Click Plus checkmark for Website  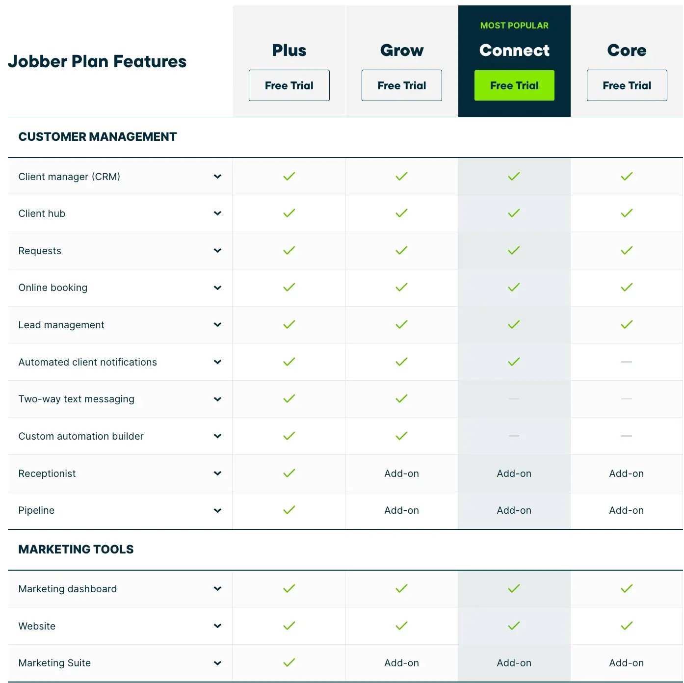pyautogui.click(x=289, y=626)
